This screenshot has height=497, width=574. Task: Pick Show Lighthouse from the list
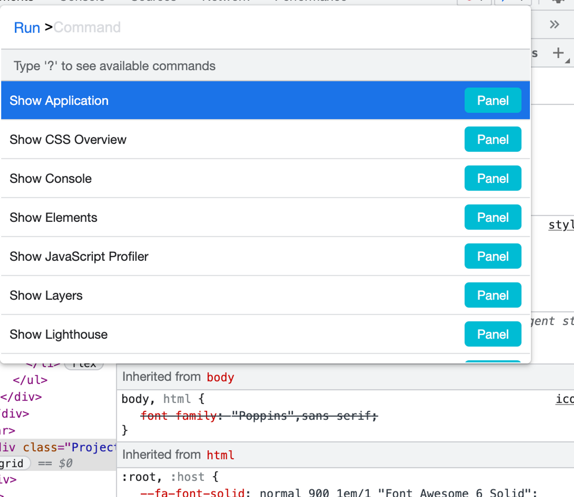click(59, 335)
